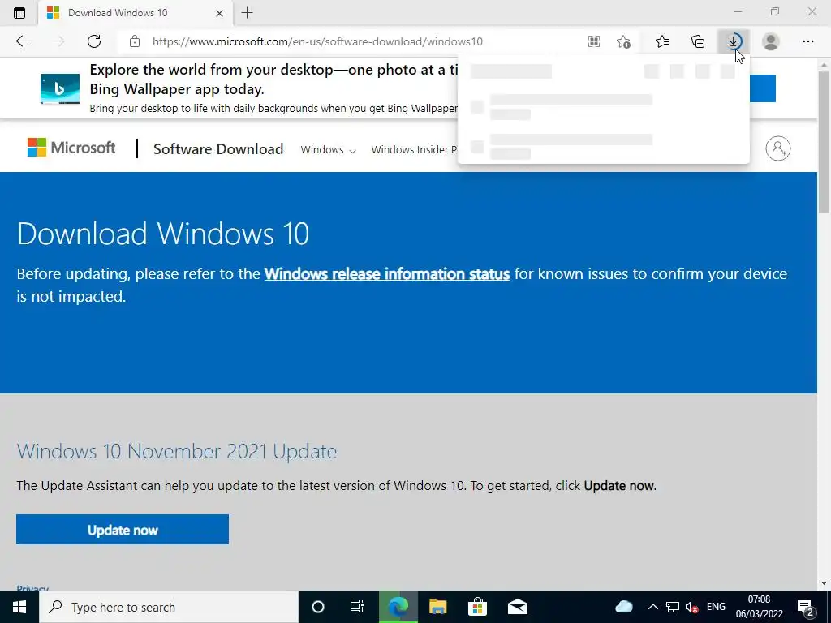831x623 pixels.
Task: Click the Windows 10 November 2021 Update heading
Action: pos(176,451)
